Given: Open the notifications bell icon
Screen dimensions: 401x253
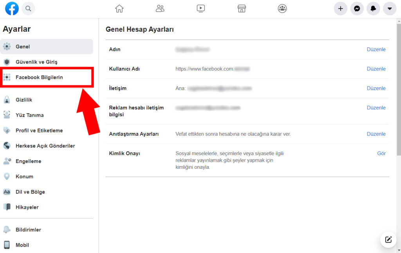Looking at the screenshot, I should pyautogui.click(x=373, y=9).
